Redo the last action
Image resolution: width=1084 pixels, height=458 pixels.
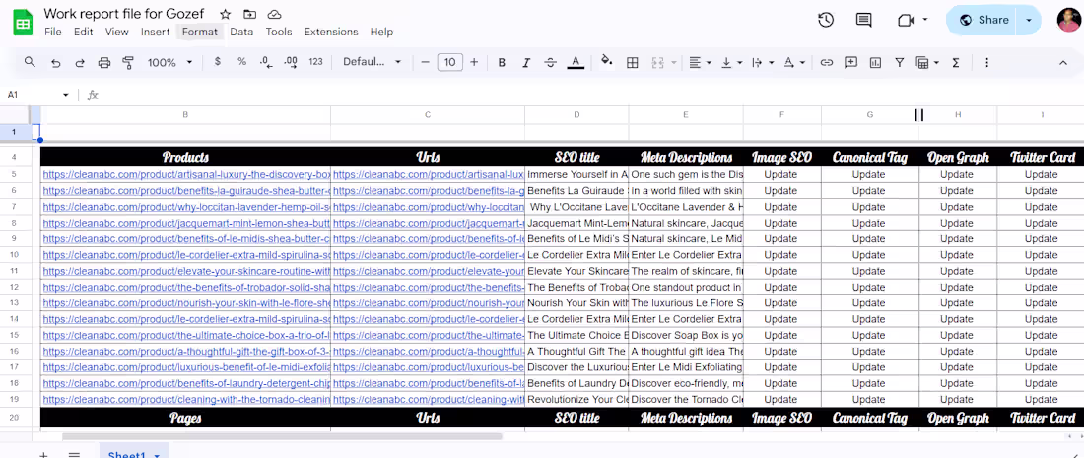point(80,63)
